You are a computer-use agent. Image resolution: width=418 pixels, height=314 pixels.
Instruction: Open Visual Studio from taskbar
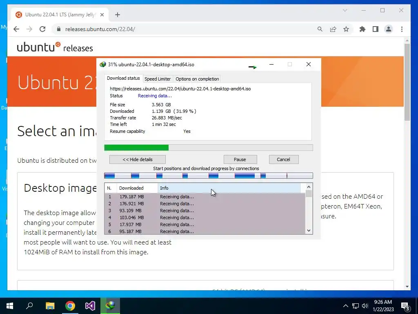click(x=90, y=306)
